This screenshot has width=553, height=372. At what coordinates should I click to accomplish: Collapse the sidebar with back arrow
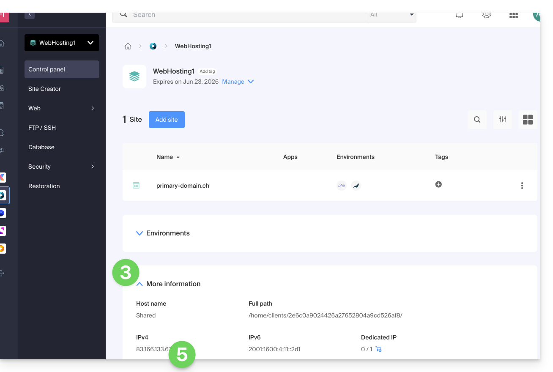point(30,15)
